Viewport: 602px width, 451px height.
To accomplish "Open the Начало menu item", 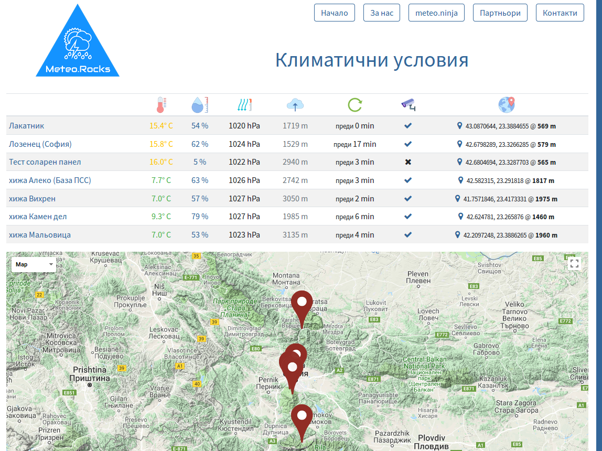I will (335, 13).
